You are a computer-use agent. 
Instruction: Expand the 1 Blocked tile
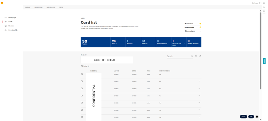[133, 42]
